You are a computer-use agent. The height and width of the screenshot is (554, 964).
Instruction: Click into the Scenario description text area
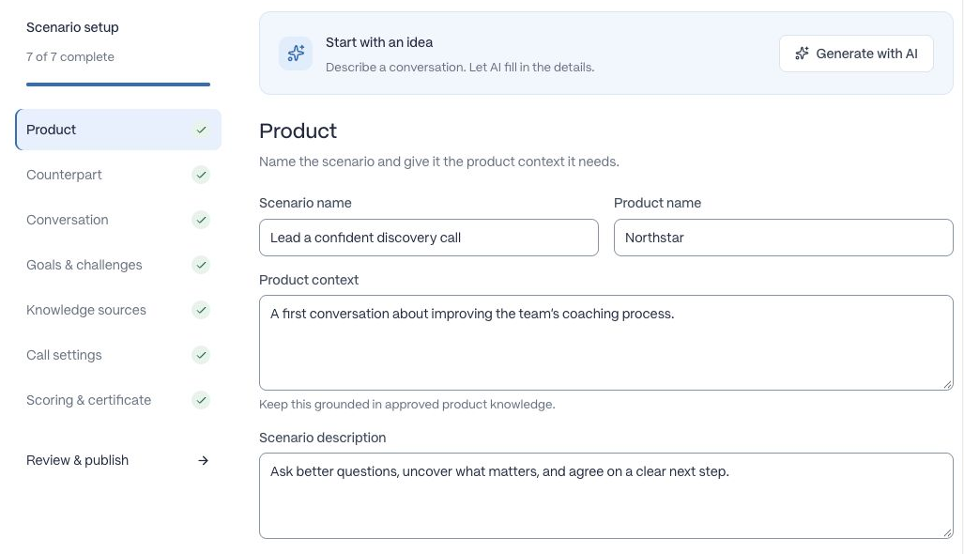coord(606,496)
